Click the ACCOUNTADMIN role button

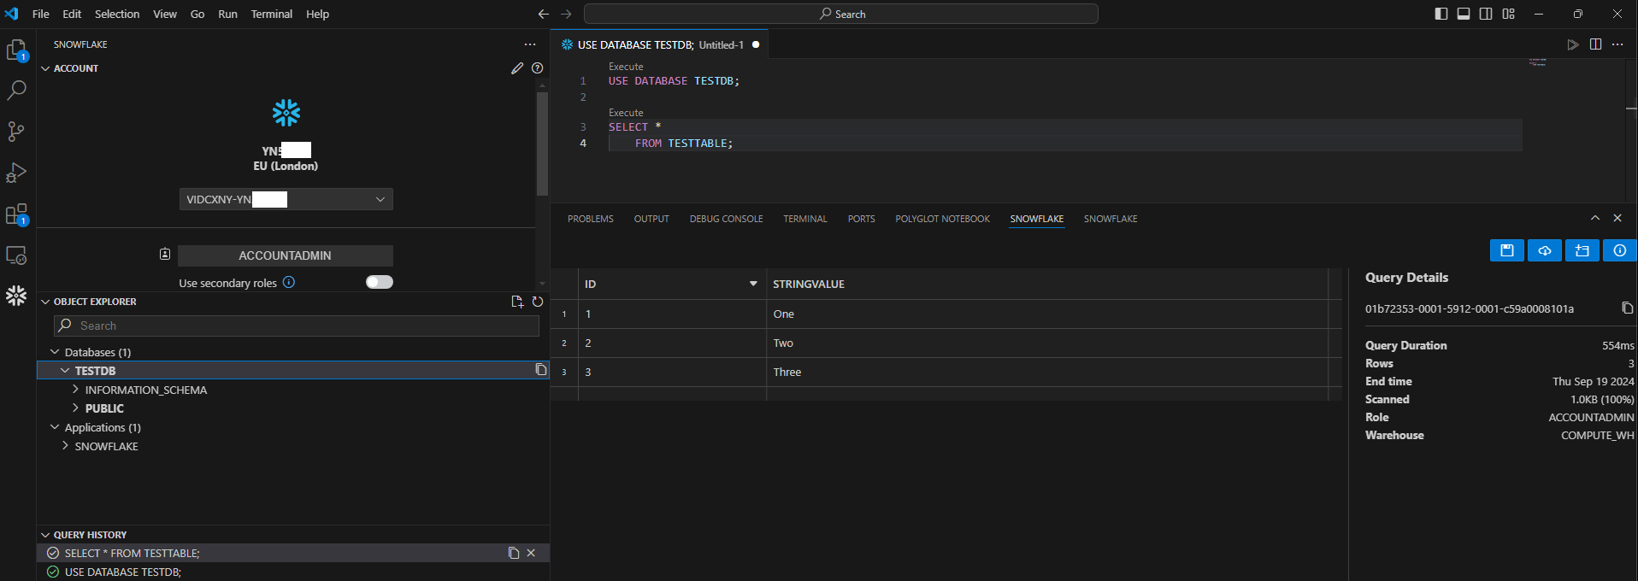click(x=285, y=255)
